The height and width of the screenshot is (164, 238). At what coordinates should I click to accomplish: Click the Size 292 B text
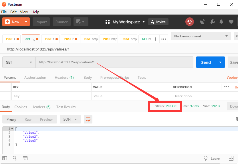pos(211,106)
